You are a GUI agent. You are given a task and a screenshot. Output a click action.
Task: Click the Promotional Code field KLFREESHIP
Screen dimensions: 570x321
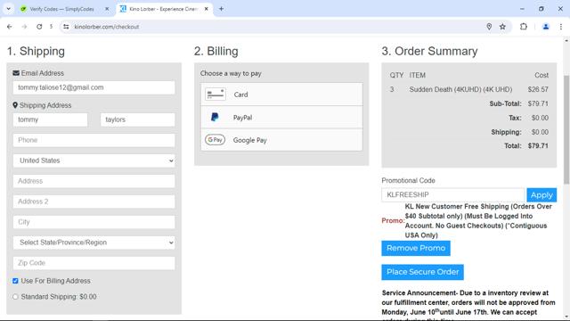(x=453, y=194)
